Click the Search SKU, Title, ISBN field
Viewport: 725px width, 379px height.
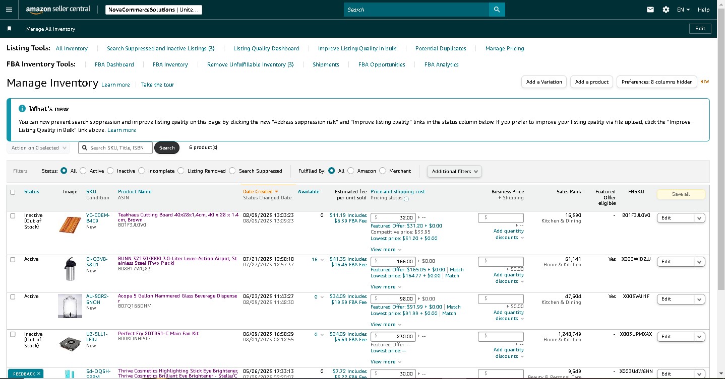115,148
